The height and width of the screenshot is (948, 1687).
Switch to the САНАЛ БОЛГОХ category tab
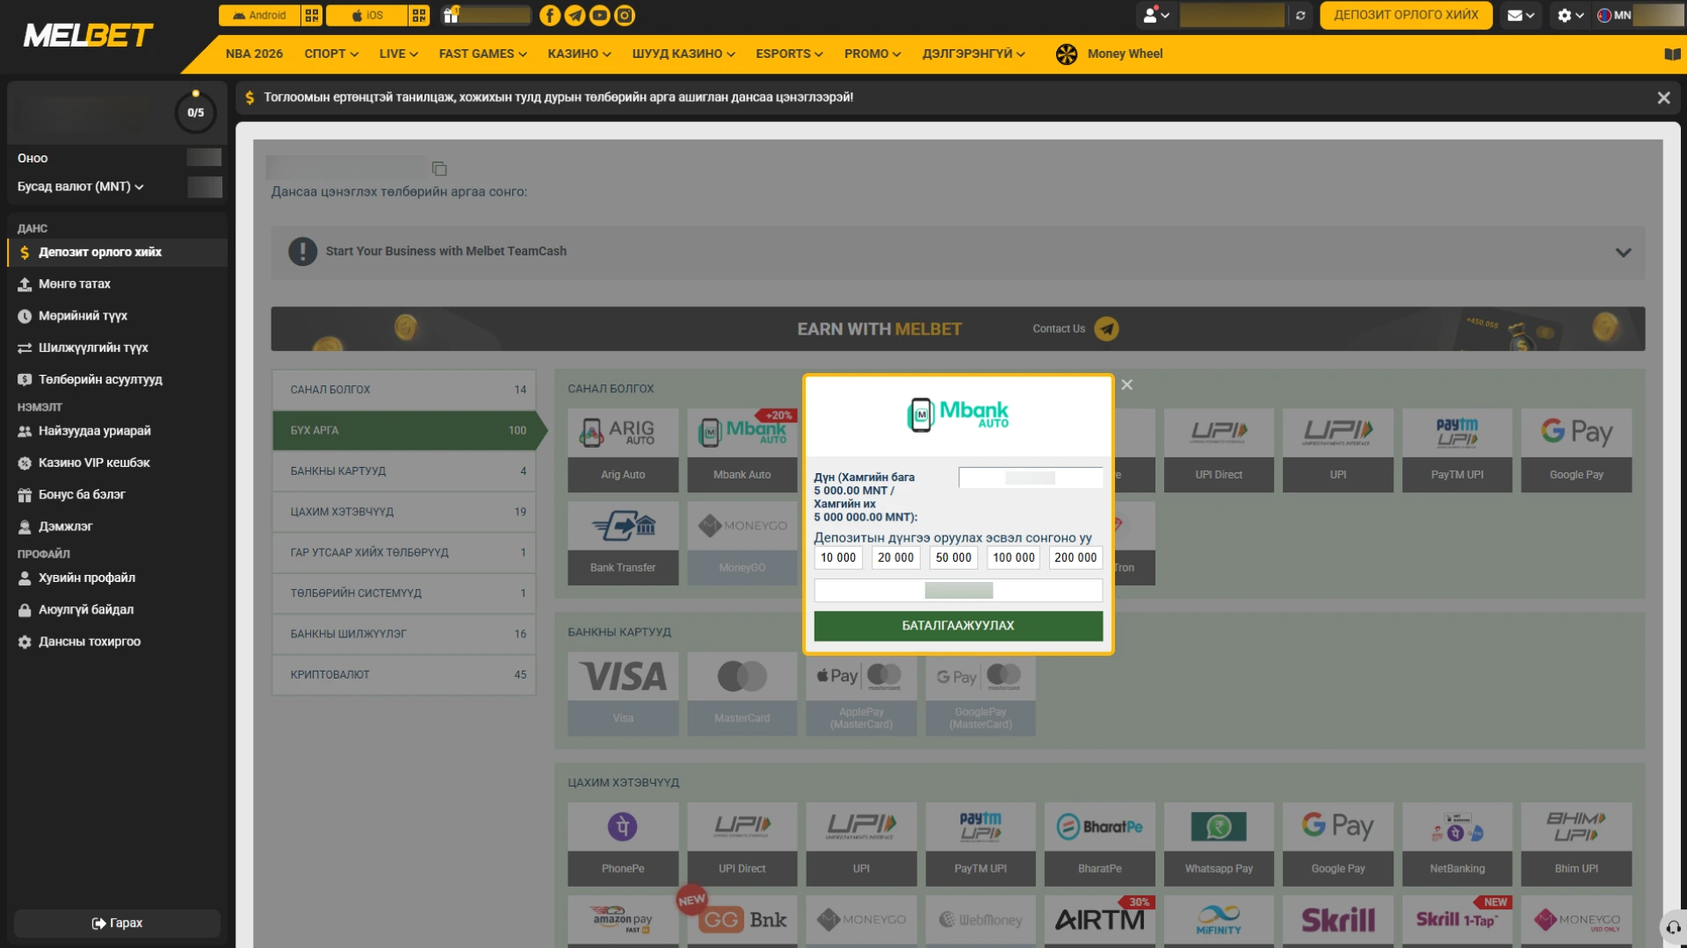point(404,390)
